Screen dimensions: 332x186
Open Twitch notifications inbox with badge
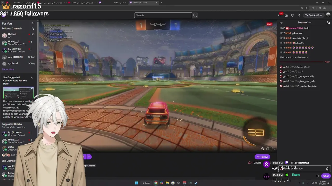coord(280,15)
